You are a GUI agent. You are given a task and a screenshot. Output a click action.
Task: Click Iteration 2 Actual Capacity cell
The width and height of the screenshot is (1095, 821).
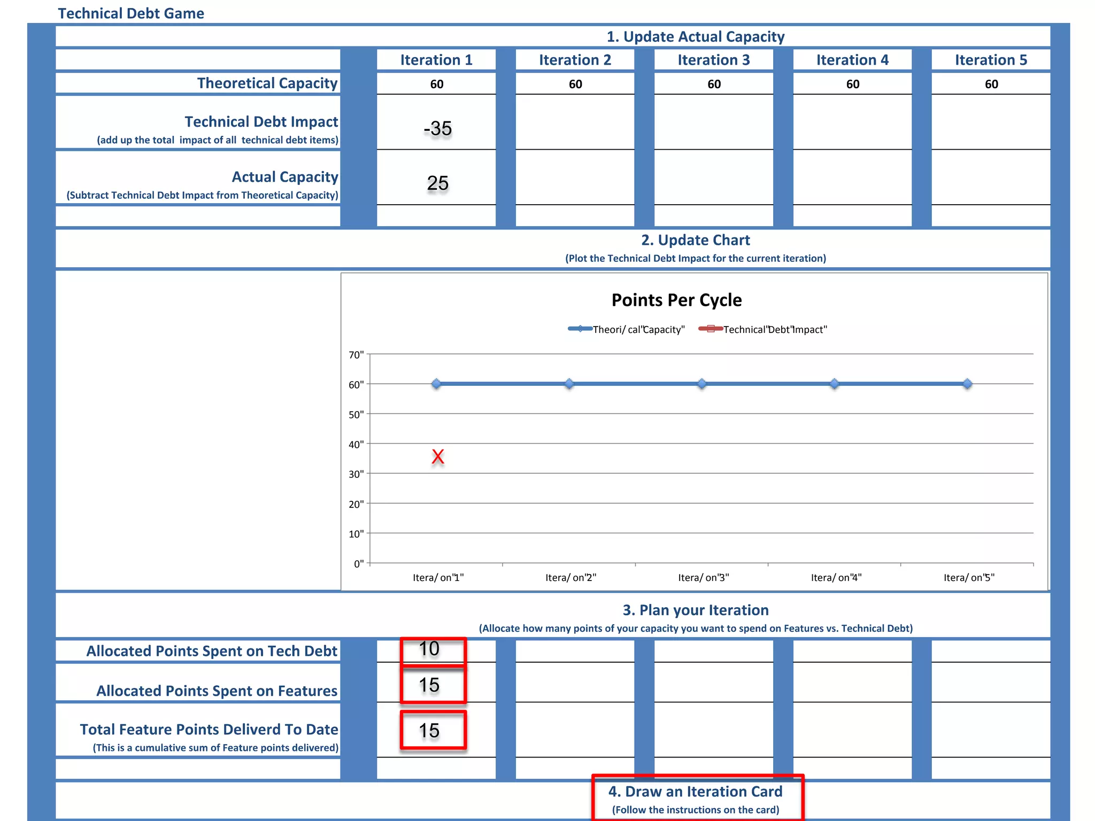(x=575, y=177)
